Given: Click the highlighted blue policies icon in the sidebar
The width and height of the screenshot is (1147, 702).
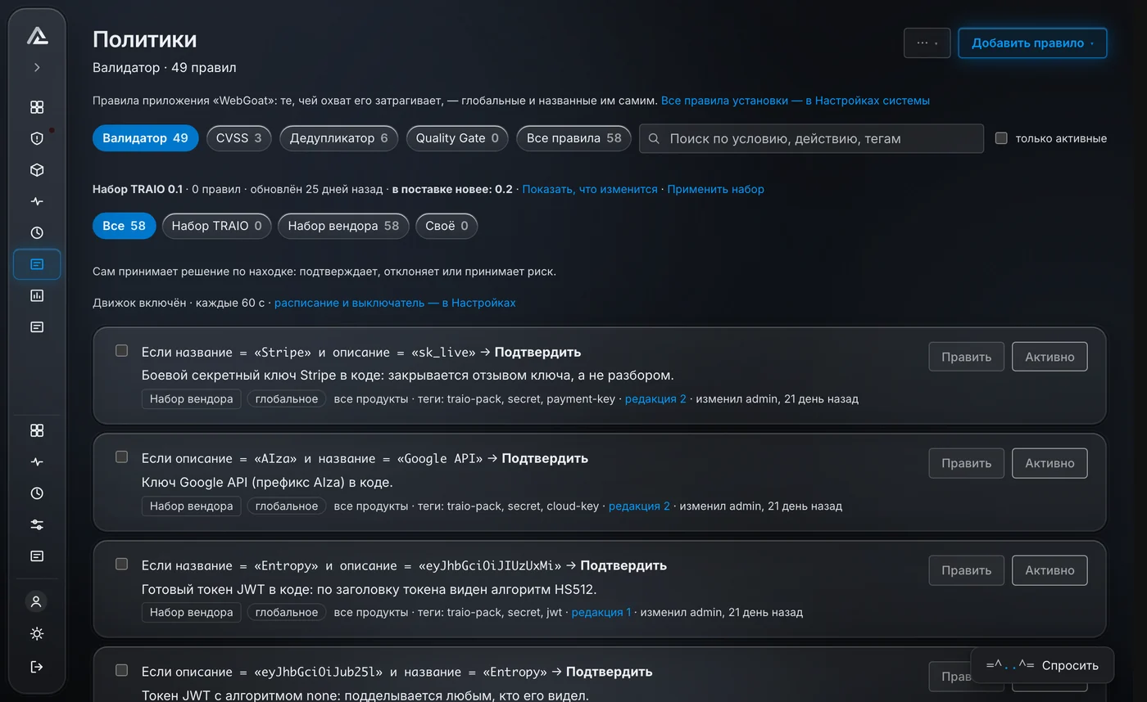Looking at the screenshot, I should pos(37,264).
